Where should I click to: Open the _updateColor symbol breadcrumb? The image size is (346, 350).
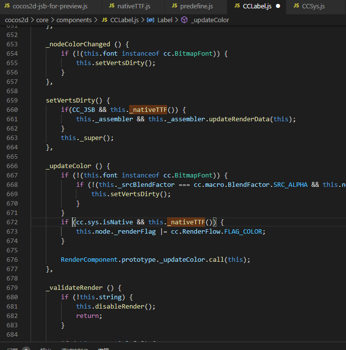tap(210, 20)
